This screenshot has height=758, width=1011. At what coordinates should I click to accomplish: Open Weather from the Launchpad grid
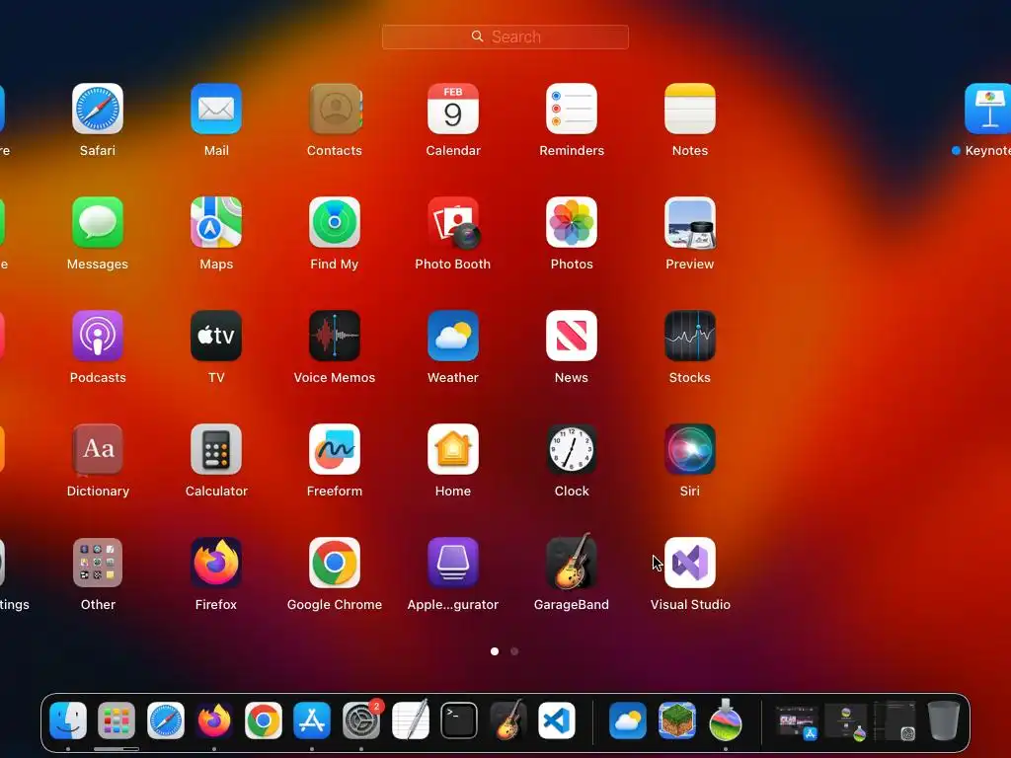453,336
